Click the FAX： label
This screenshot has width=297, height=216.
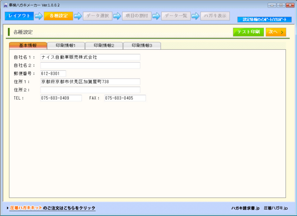tap(94, 98)
